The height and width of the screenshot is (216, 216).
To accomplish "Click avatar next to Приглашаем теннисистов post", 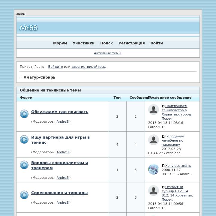I will [x=154, y=109].
